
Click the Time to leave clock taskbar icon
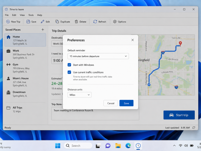pos(138,146)
